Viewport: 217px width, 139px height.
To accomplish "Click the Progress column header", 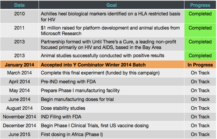I will [200, 5].
